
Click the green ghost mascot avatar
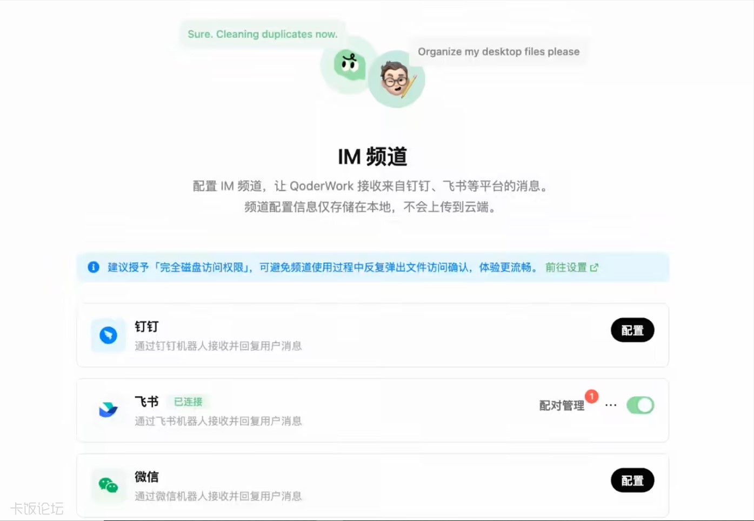coord(348,65)
